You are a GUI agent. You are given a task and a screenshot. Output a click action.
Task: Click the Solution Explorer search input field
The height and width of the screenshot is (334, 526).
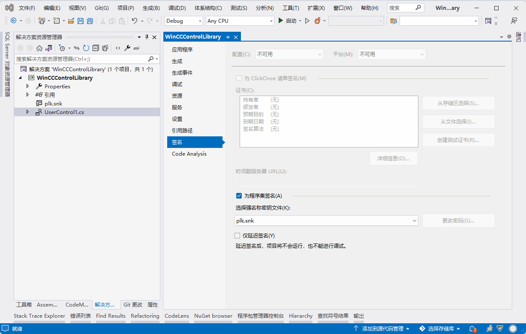click(x=81, y=59)
